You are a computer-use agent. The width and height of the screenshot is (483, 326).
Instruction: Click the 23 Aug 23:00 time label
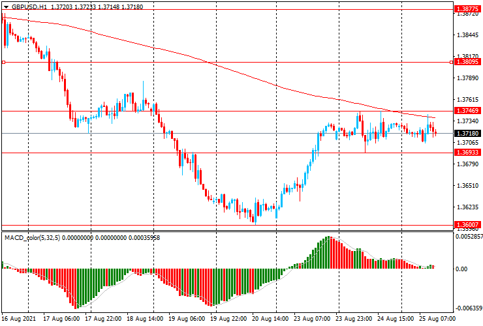pyautogui.click(x=354, y=318)
